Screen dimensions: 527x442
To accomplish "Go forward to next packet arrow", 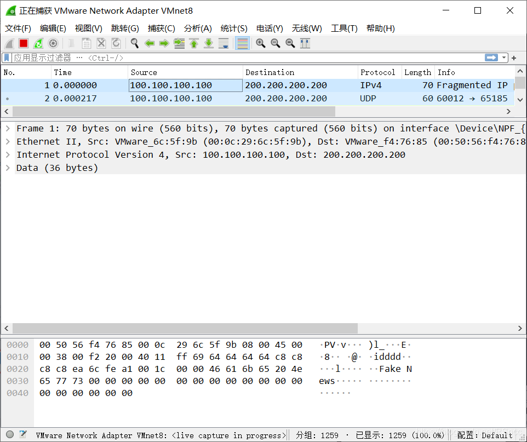I will point(164,43).
